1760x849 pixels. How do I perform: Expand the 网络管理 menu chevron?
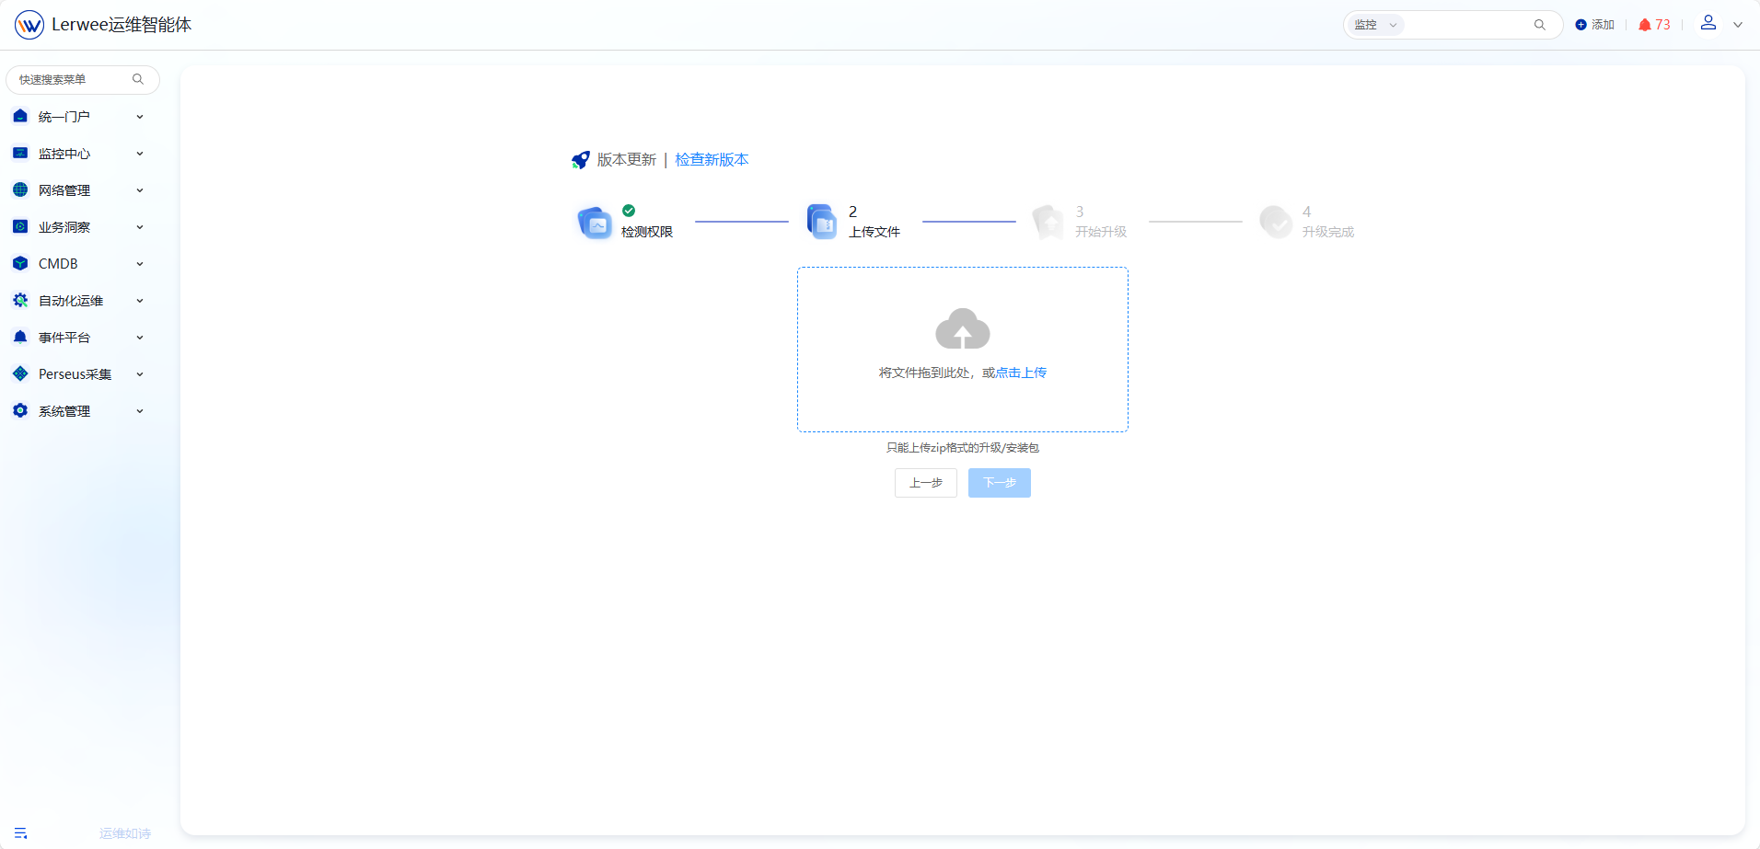point(140,190)
